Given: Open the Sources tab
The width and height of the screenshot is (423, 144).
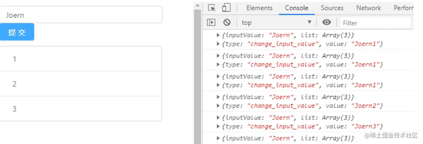Looking at the screenshot, I should point(332,8).
